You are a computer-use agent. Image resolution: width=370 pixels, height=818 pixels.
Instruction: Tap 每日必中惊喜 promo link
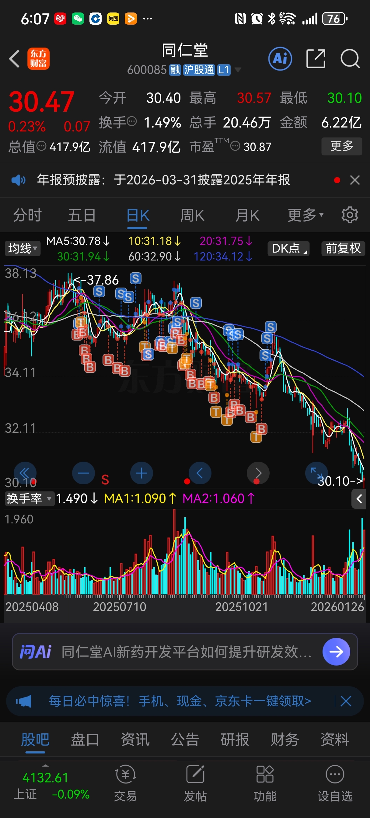180,701
